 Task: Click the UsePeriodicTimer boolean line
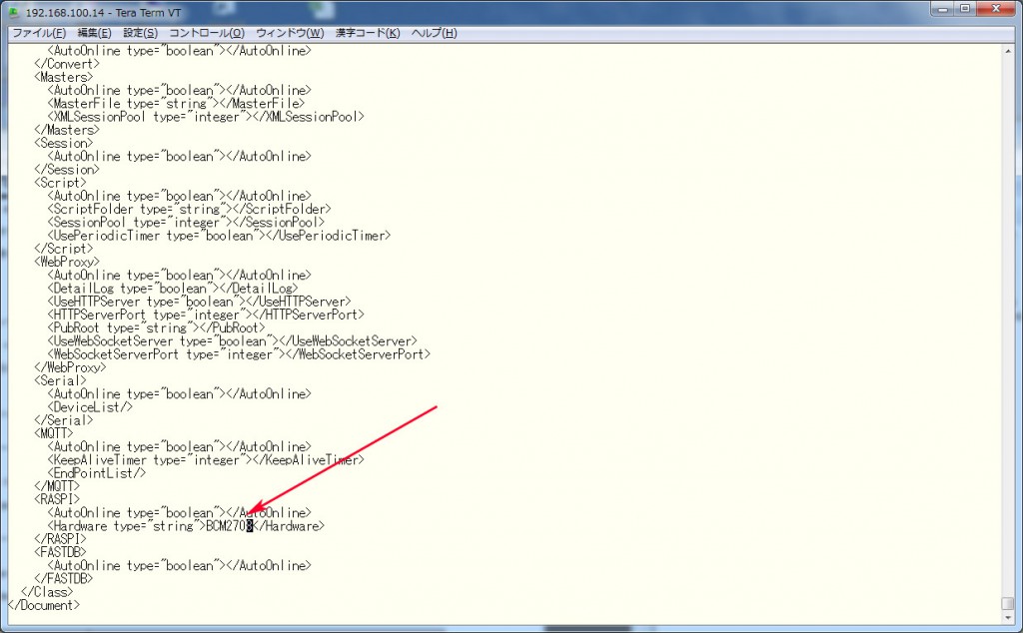(219, 236)
